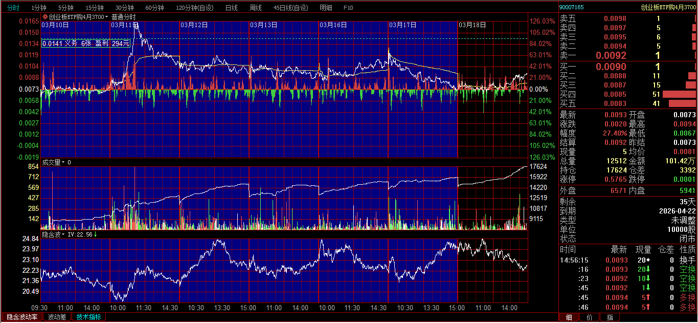Select the 1分钟 chart period
The width and height of the screenshot is (698, 323).
coord(39,8)
